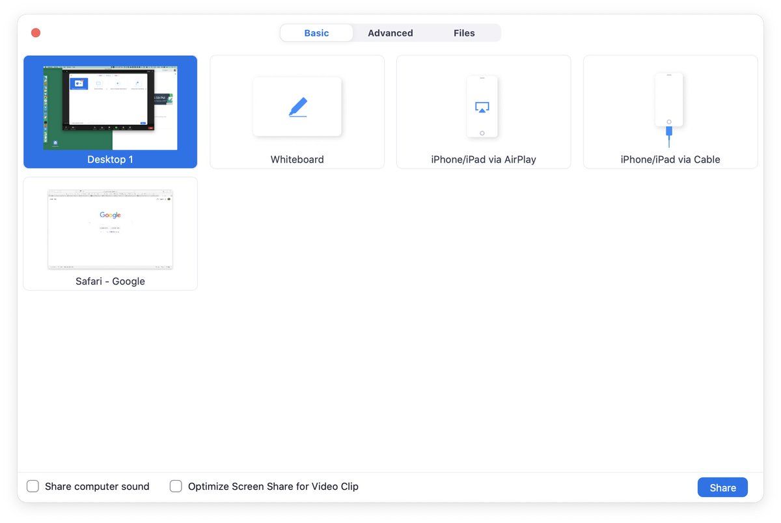The width and height of the screenshot is (781, 523).
Task: Click the "iPhone/iPad via Cable" label
Action: [670, 159]
